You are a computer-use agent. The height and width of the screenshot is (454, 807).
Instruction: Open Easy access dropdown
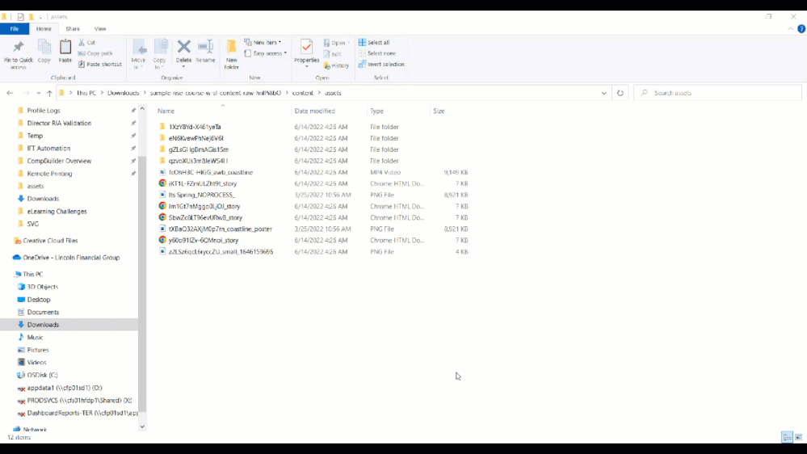[265, 53]
